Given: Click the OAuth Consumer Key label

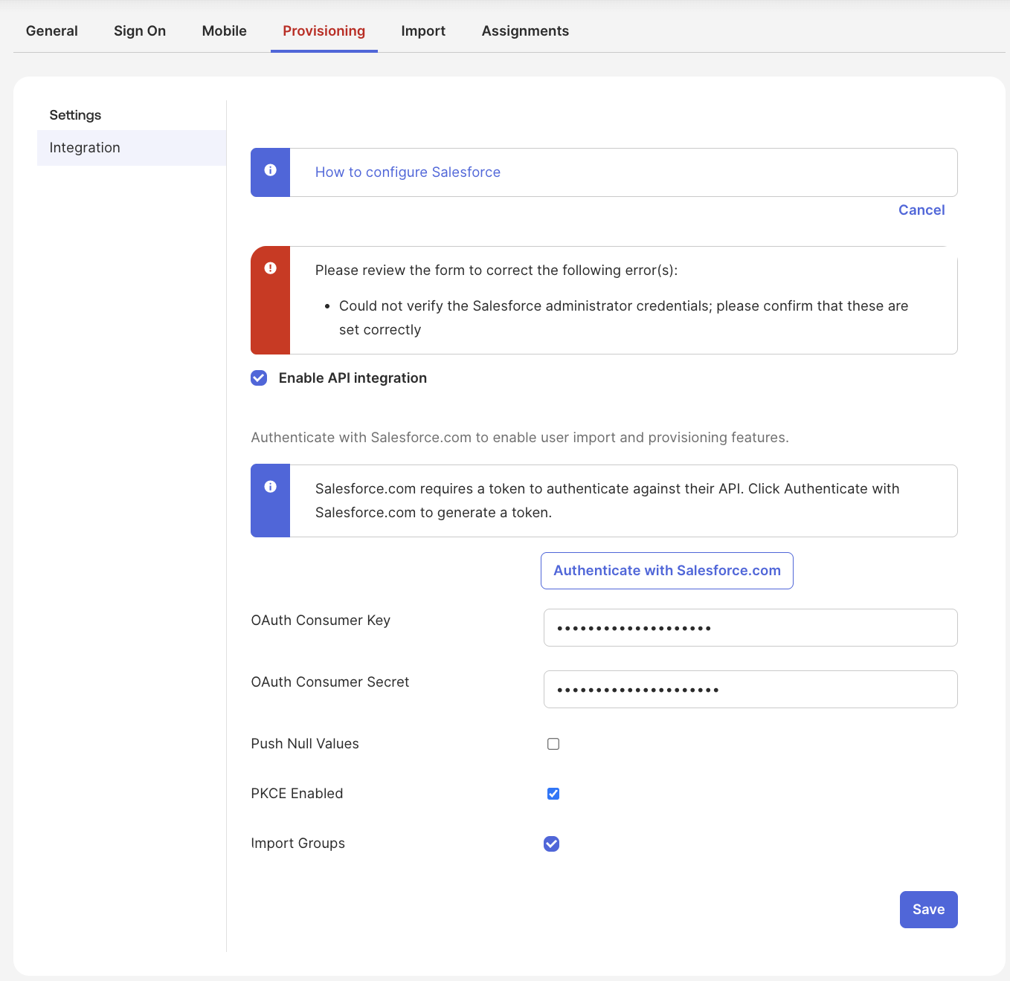Looking at the screenshot, I should click(x=321, y=621).
